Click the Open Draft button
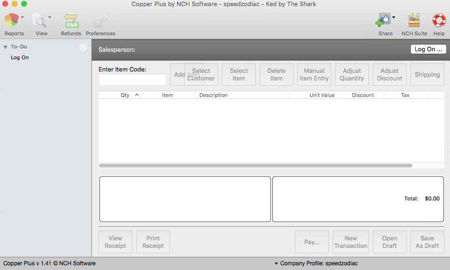 coord(389,242)
